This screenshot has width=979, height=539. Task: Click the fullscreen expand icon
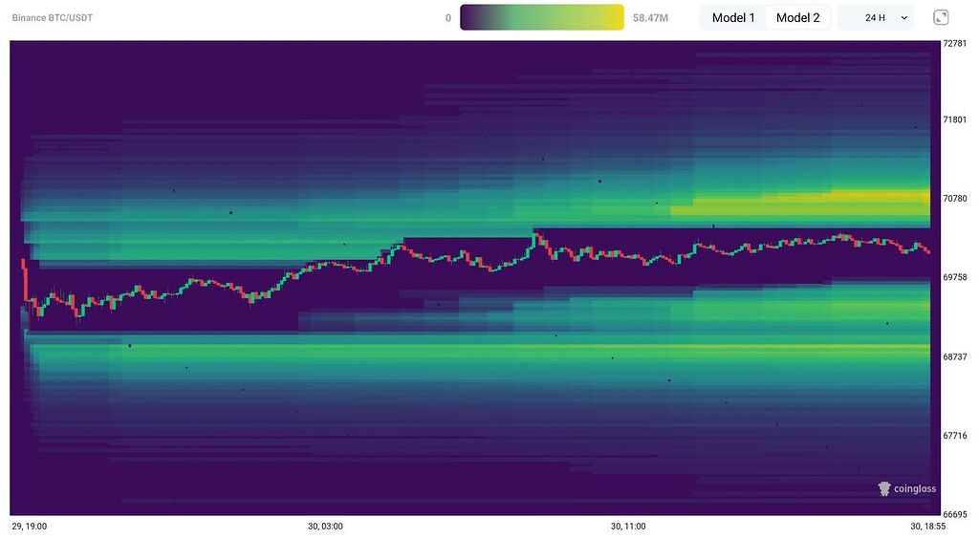(941, 17)
